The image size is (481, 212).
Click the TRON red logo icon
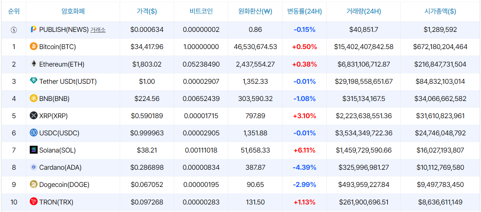[33, 202]
